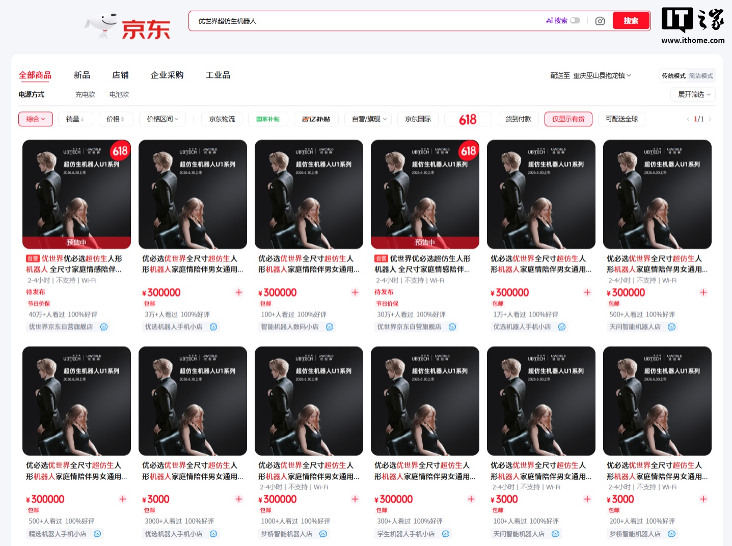Image resolution: width=732 pixels, height=546 pixels.
Task: Switch to the 工业品 tab
Action: (218, 75)
